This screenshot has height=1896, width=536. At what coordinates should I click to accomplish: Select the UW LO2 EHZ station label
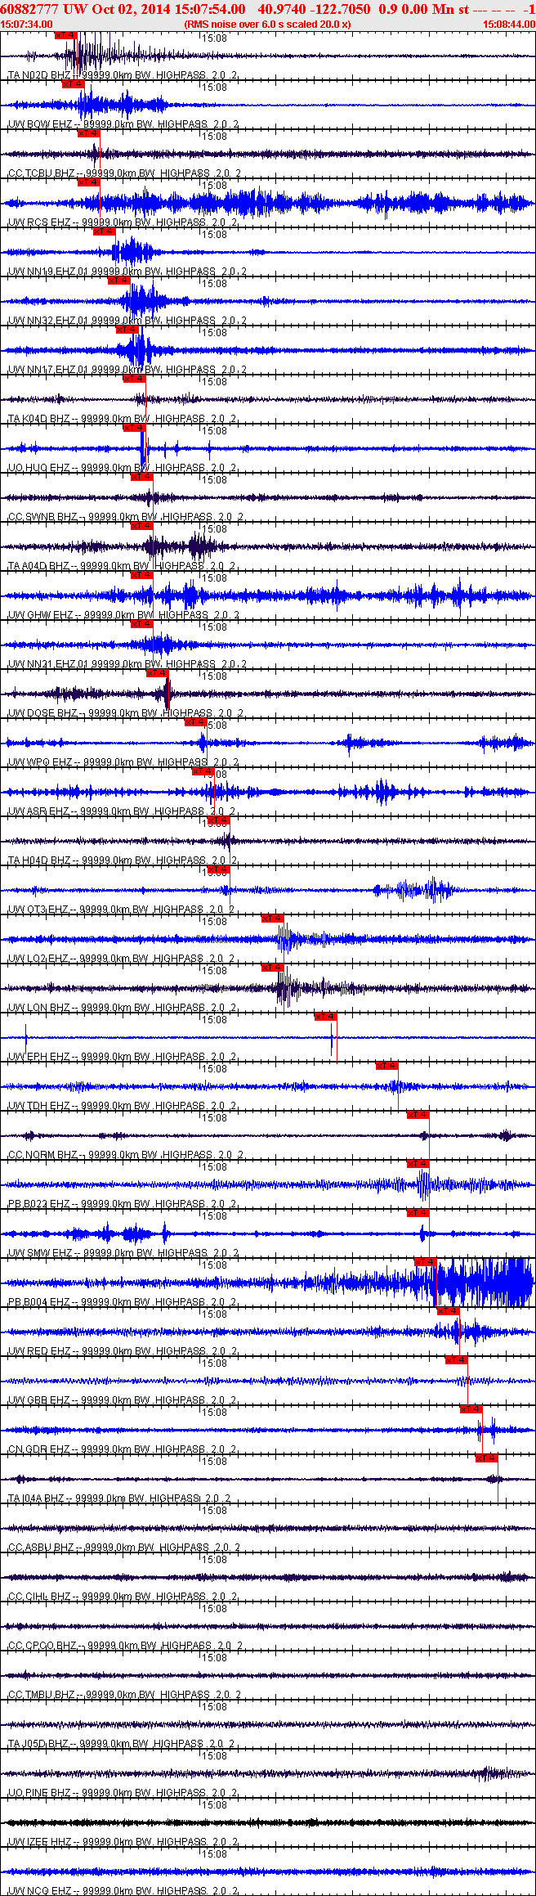(x=122, y=959)
